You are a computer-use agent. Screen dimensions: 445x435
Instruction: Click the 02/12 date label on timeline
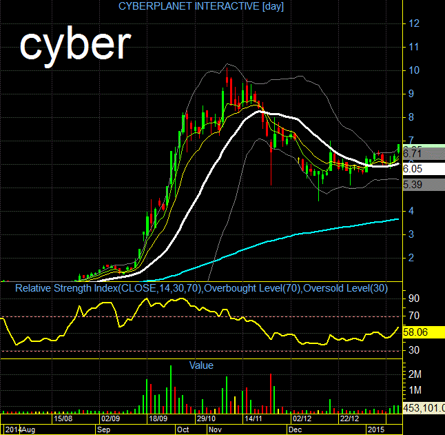point(302,418)
